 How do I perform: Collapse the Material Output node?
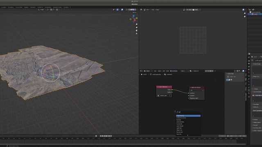pyautogui.click(x=190, y=87)
